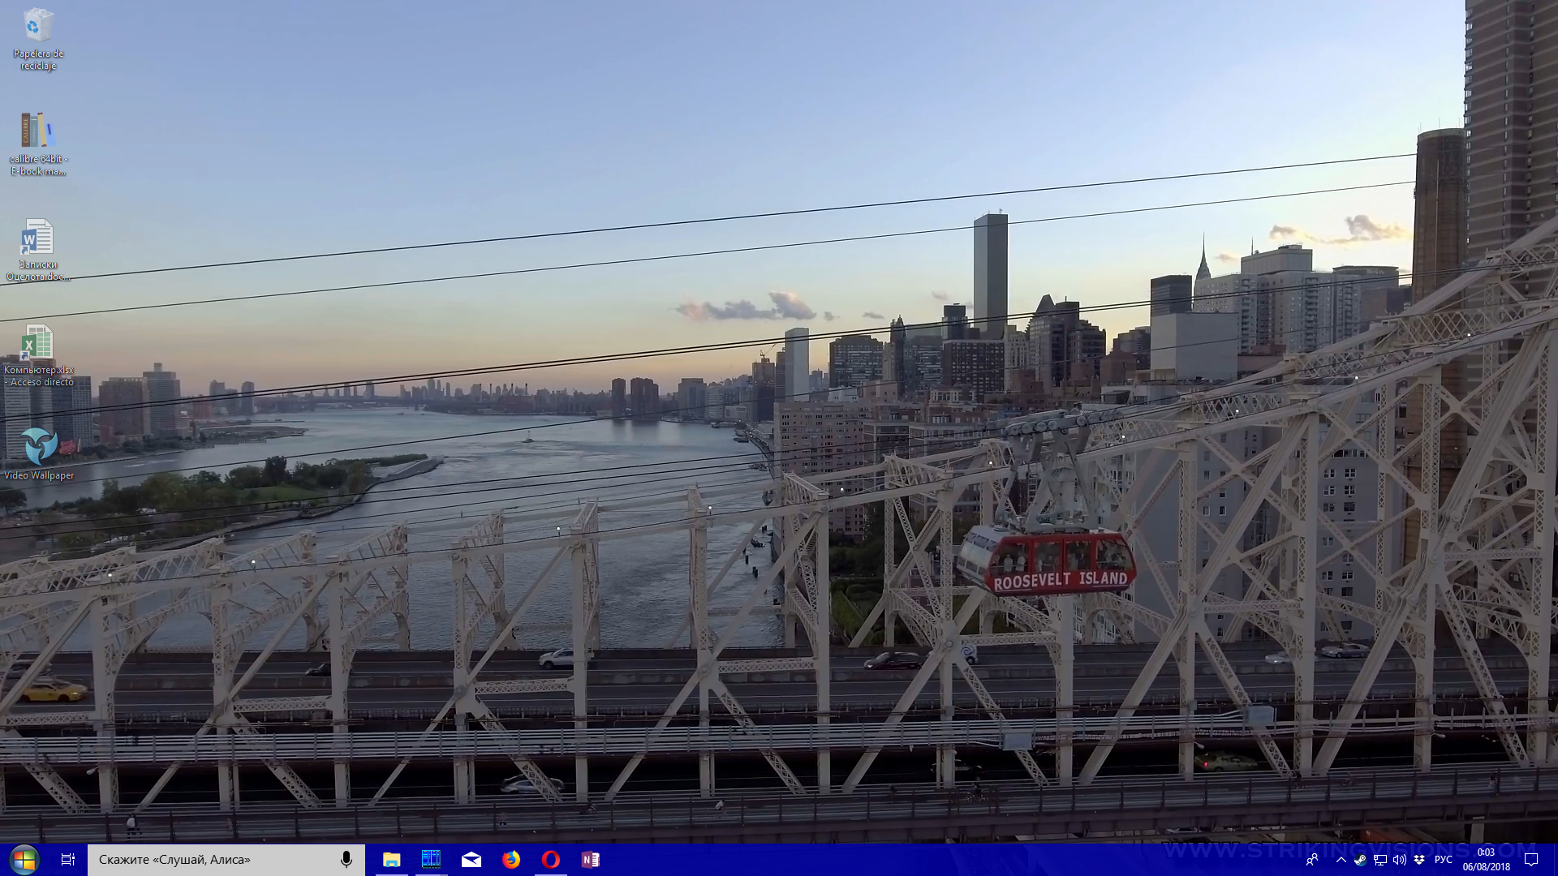
Task: Launch Firefox from the taskbar
Action: point(511,860)
